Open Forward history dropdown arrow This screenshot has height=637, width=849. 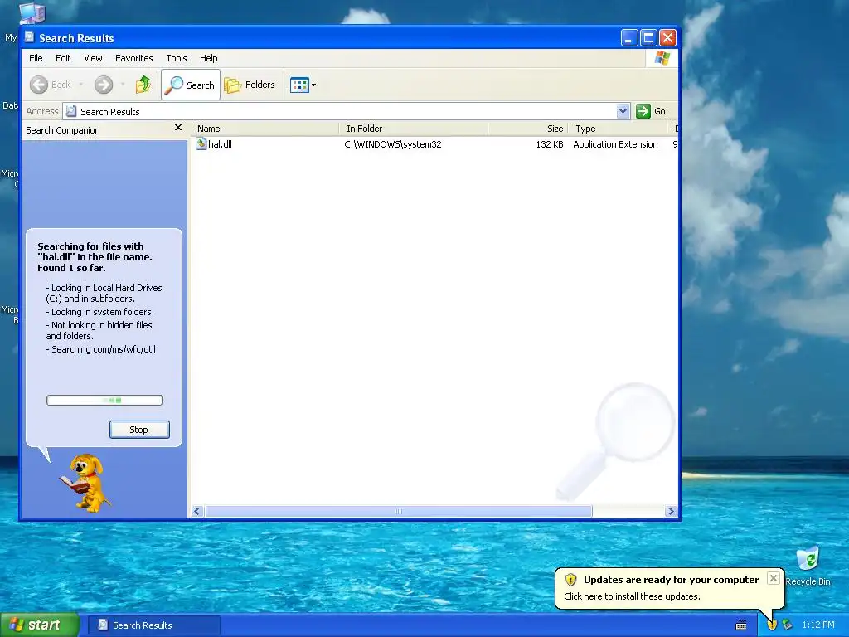click(123, 85)
